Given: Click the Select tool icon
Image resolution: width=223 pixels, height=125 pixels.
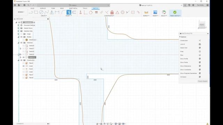Looking at the screenshot, I should pyautogui.click(x=164, y=12).
